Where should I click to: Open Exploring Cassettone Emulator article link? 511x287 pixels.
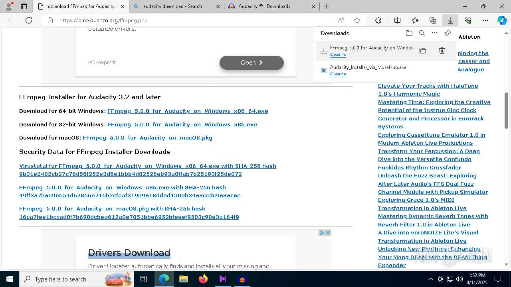coord(432,139)
